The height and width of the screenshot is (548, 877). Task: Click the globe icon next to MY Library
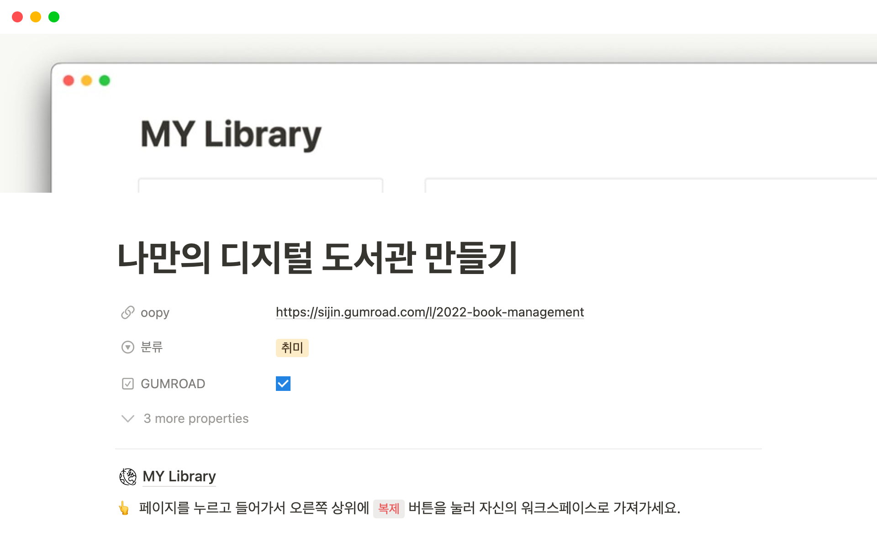pyautogui.click(x=128, y=476)
